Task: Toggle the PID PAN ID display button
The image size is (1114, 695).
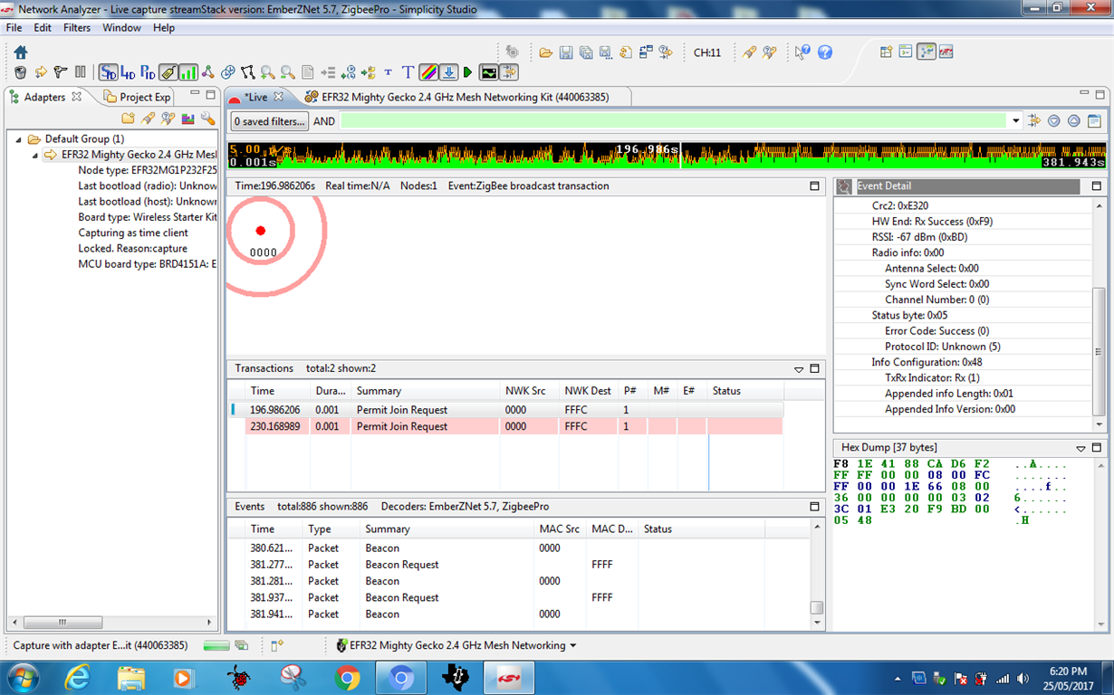Action: [x=148, y=72]
